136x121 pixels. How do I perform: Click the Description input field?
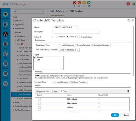[76, 32]
